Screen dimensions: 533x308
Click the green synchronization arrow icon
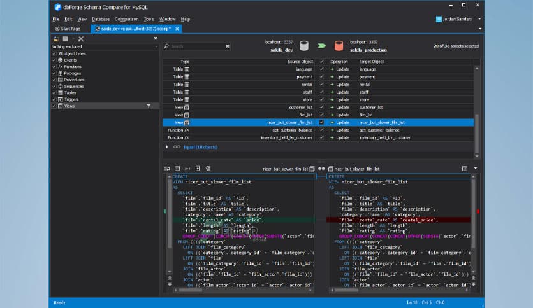tap(321, 45)
